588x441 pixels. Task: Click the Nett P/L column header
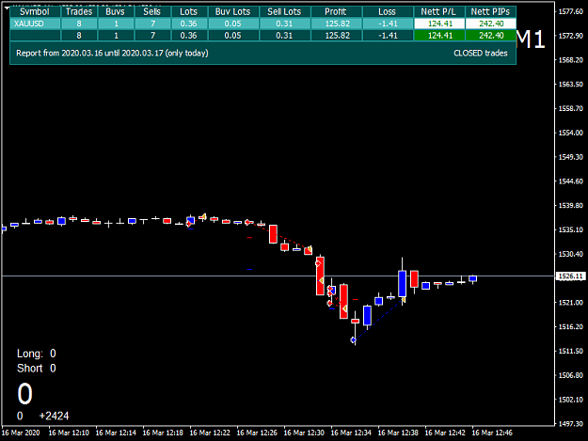[x=438, y=11]
